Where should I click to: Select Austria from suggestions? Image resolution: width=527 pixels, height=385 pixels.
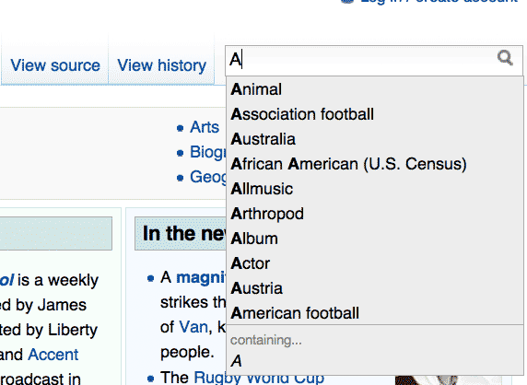coord(375,288)
